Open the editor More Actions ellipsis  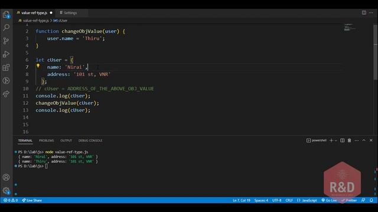371,13
